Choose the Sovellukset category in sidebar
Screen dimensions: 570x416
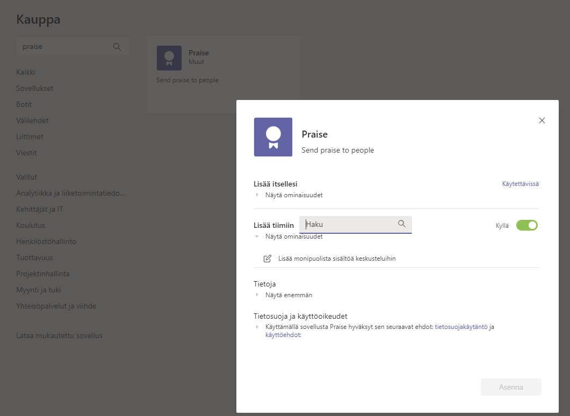click(x=34, y=88)
